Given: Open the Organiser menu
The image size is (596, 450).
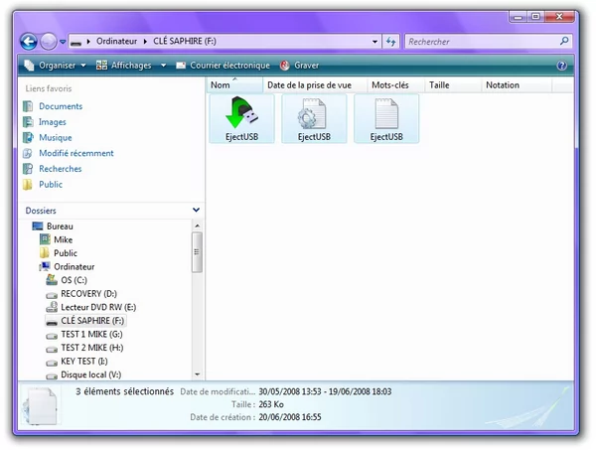Looking at the screenshot, I should pyautogui.click(x=55, y=66).
